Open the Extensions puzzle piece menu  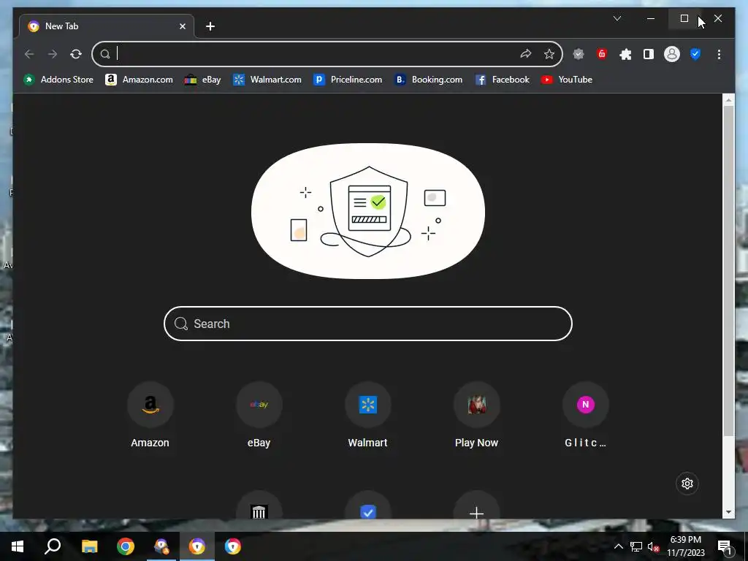point(625,54)
